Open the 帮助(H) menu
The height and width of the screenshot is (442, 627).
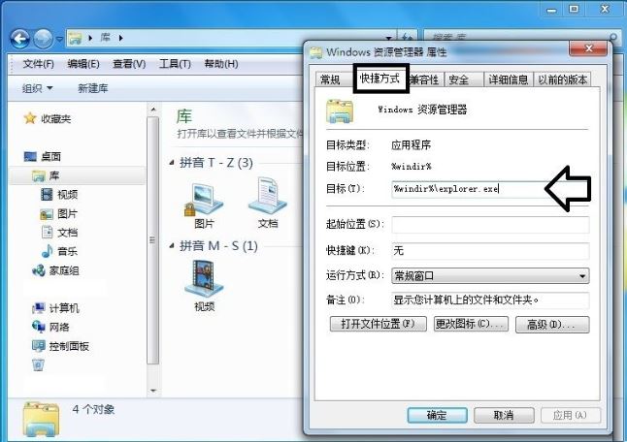point(221,64)
